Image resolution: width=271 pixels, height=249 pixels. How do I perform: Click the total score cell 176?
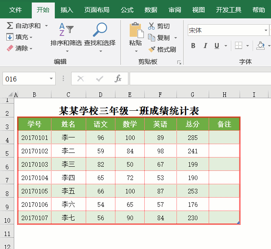coord(193,204)
